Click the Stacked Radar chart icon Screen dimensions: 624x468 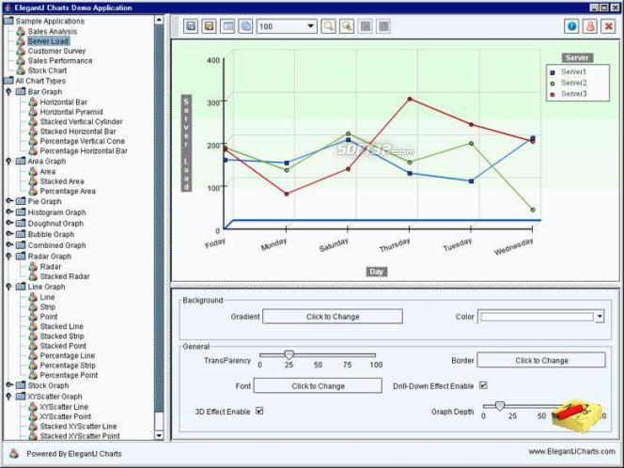(33, 276)
